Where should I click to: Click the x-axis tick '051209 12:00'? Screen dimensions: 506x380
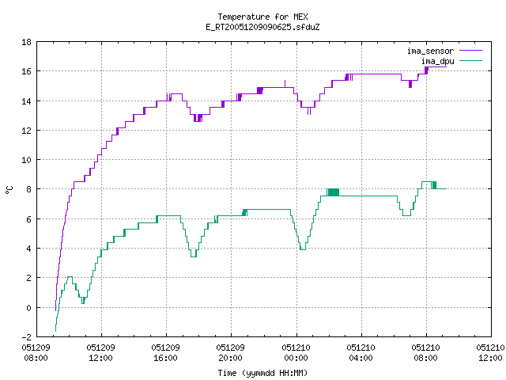pyautogui.click(x=100, y=353)
